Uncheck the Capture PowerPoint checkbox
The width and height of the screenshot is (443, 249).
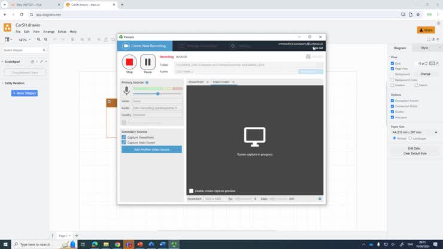point(124,137)
